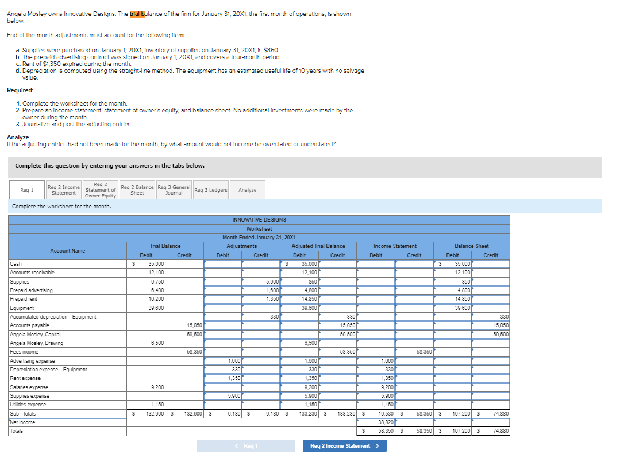The width and height of the screenshot is (620, 458).
Task: Open the Req 3 General Journal tab
Action: click(x=174, y=190)
